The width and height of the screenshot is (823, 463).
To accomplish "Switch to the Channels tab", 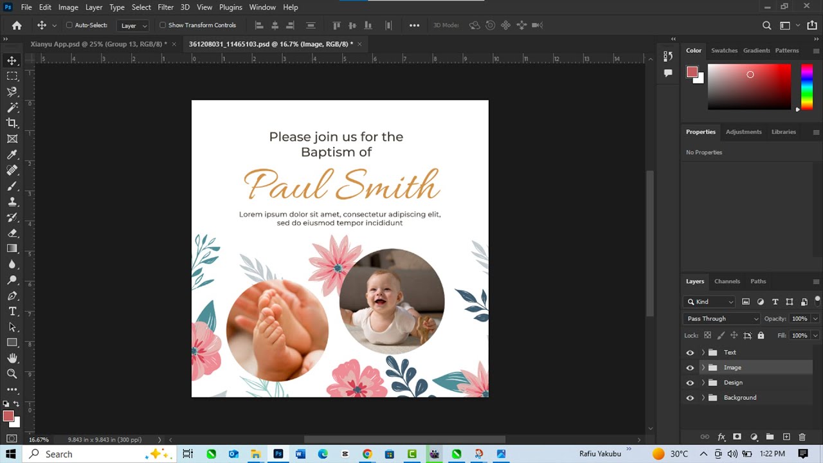I will 727,281.
